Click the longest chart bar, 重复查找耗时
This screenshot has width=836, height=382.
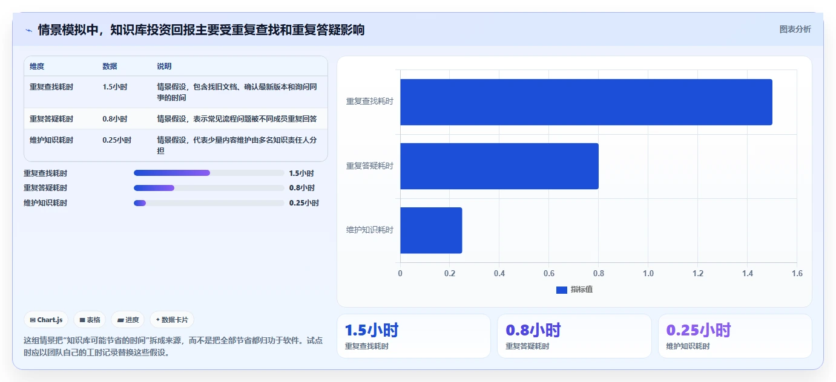(586, 102)
